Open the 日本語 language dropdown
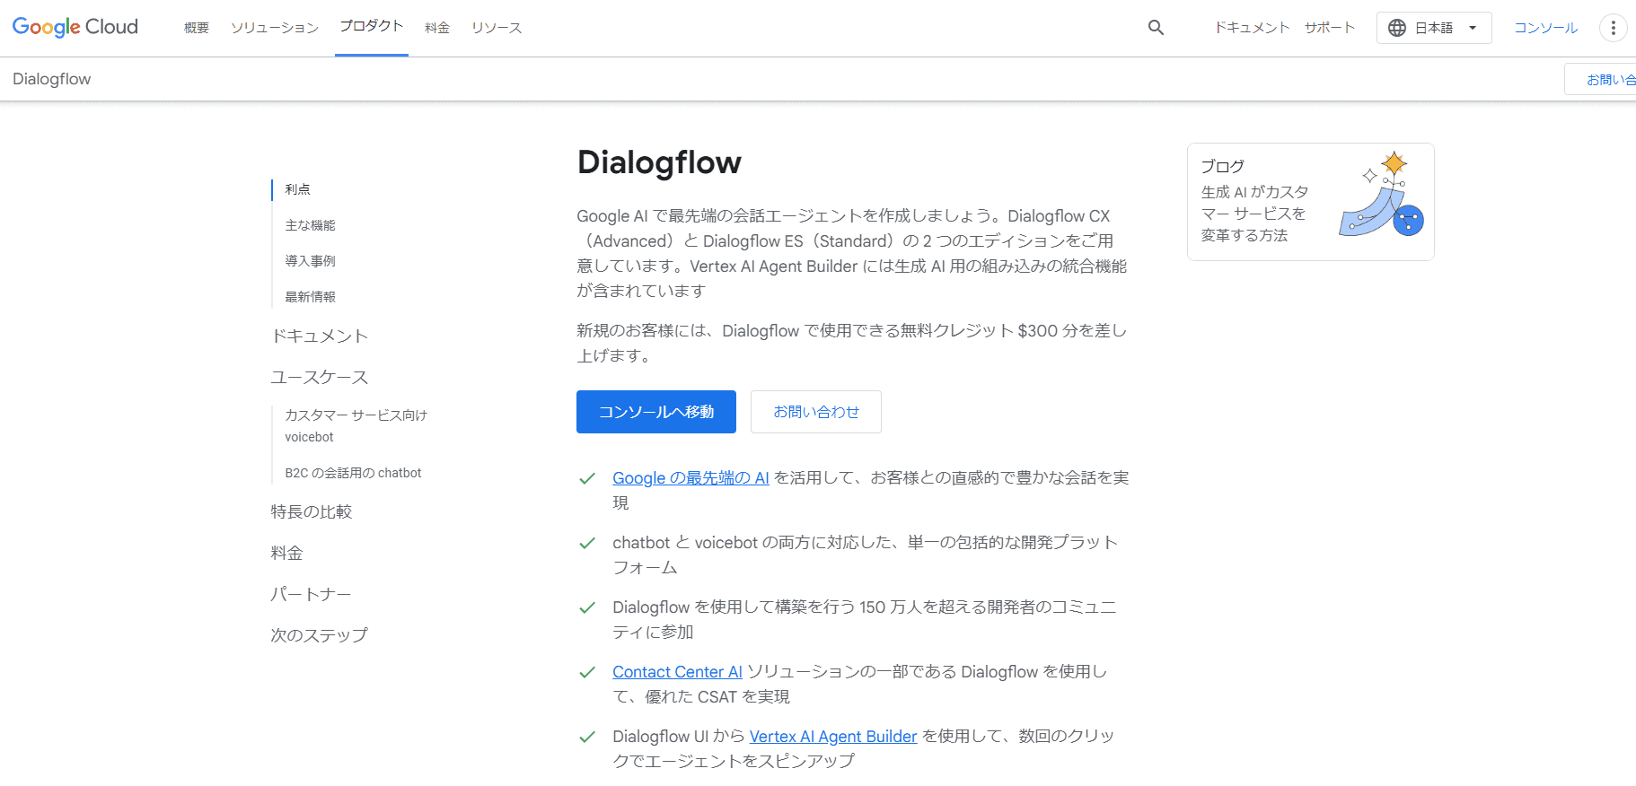 [x=1434, y=28]
